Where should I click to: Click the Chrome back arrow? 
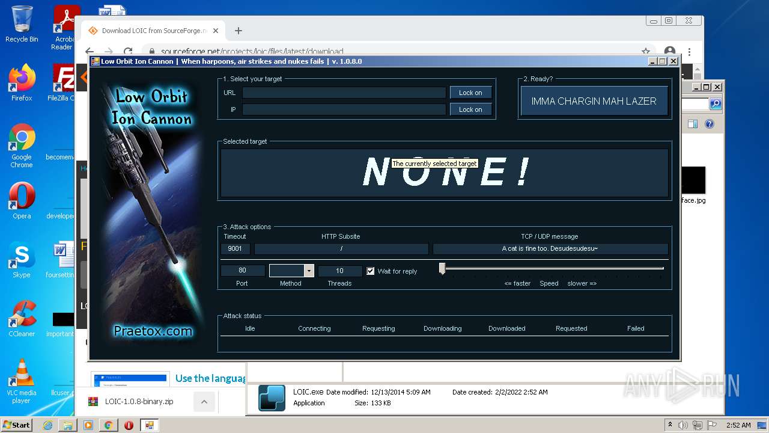90,52
